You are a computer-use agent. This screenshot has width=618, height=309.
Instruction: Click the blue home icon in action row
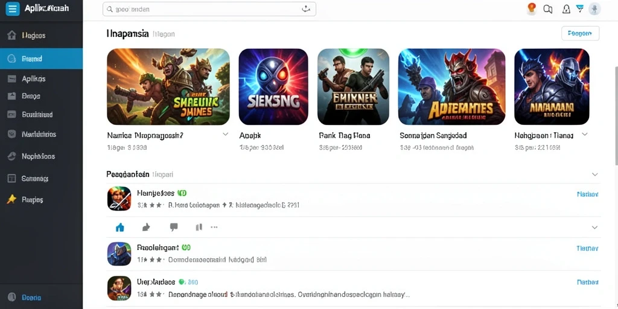120,227
